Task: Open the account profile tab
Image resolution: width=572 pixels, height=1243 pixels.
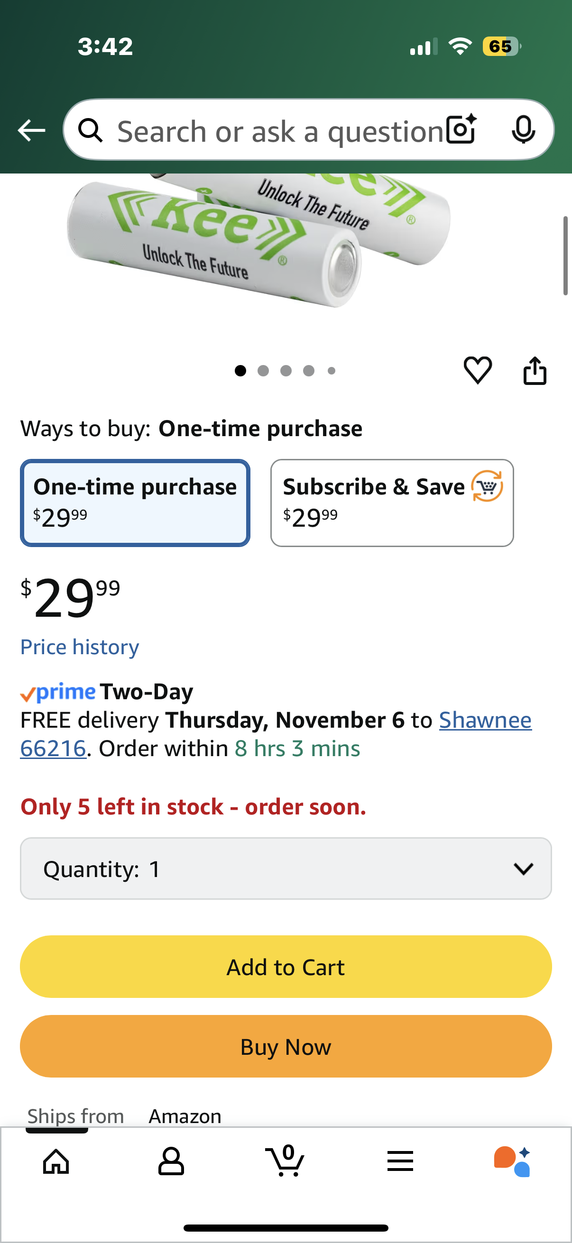Action: tap(171, 1161)
